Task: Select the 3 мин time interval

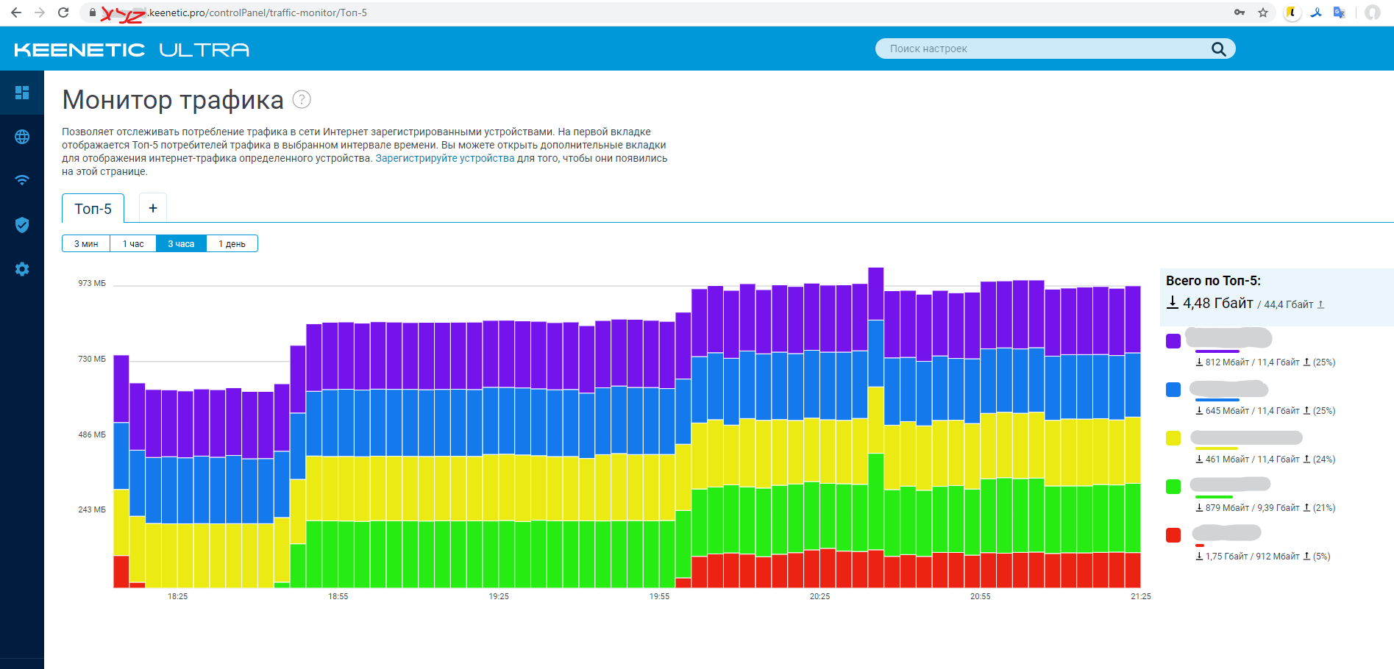Action: (86, 243)
